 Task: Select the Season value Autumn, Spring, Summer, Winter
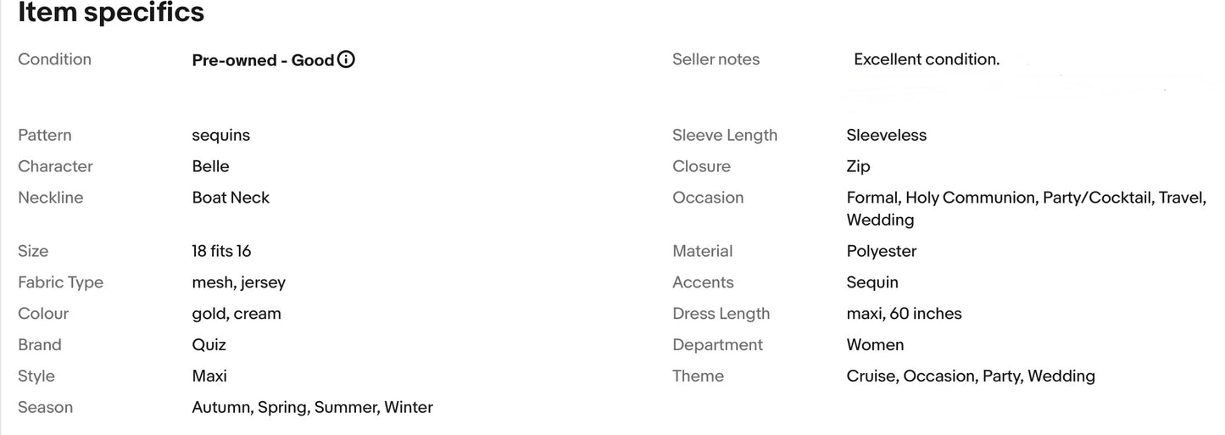(x=313, y=407)
